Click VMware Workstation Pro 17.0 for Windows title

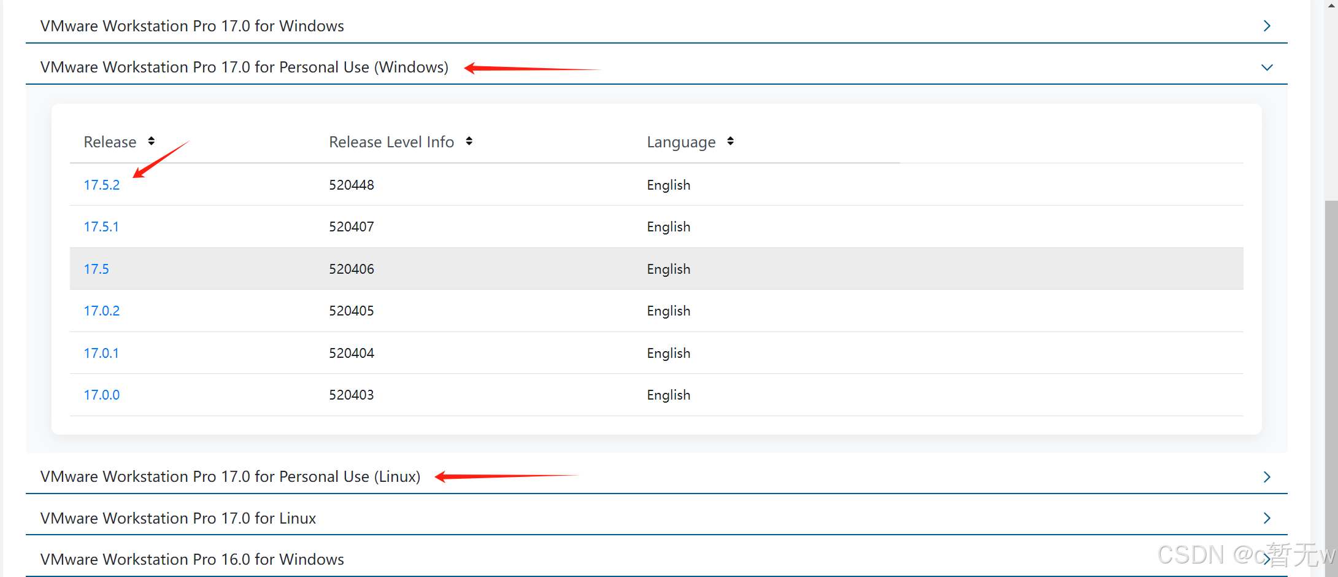click(192, 26)
